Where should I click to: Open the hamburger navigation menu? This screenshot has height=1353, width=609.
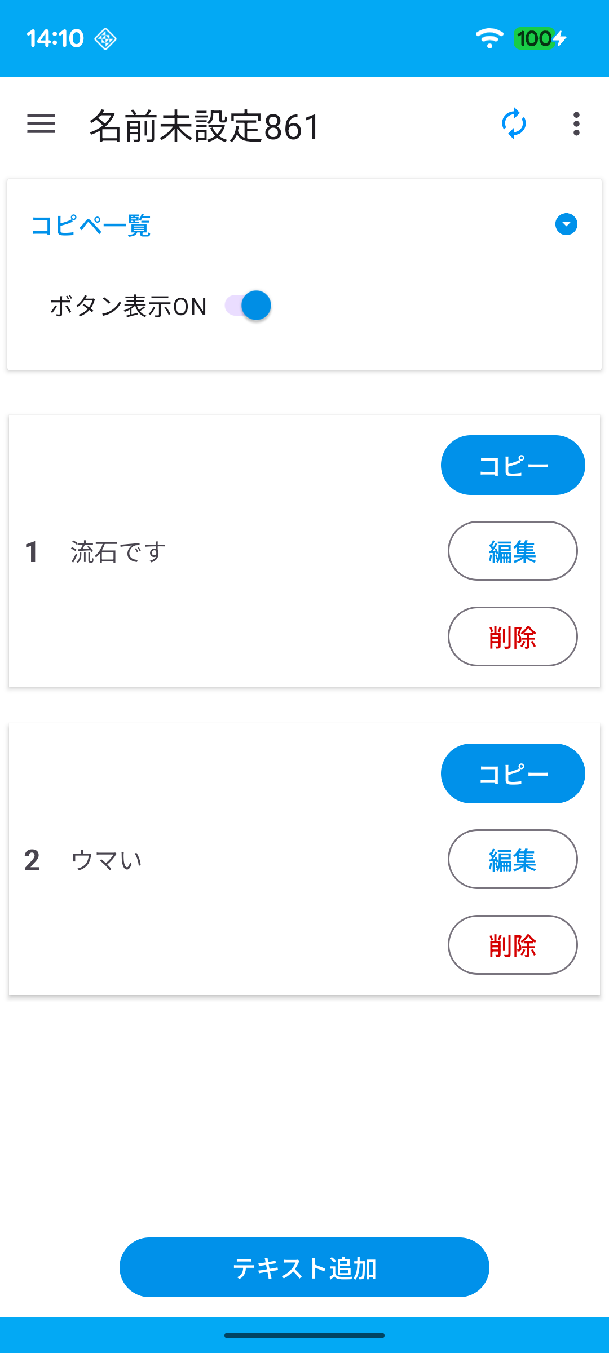41,124
